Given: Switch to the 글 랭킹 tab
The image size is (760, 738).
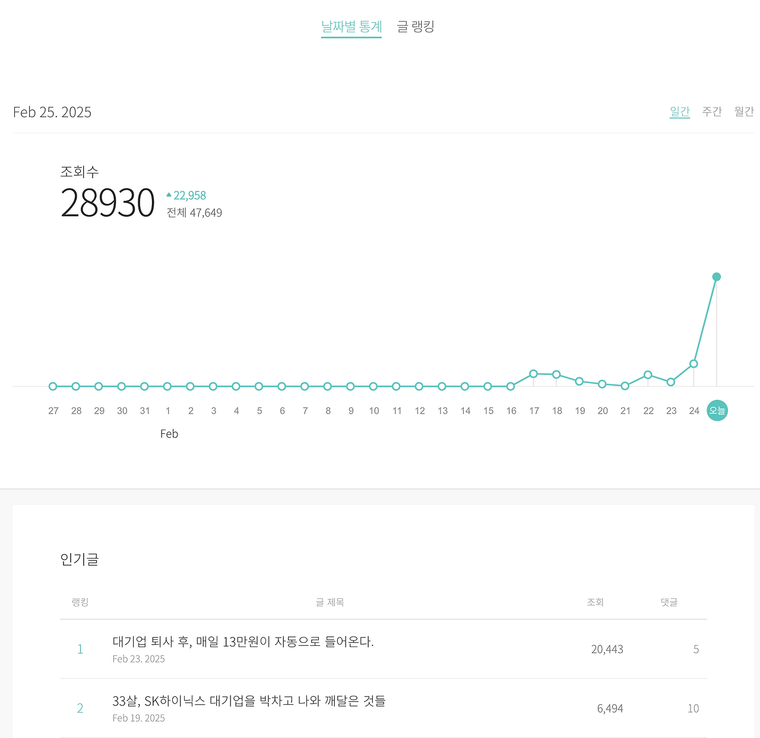Looking at the screenshot, I should point(416,27).
